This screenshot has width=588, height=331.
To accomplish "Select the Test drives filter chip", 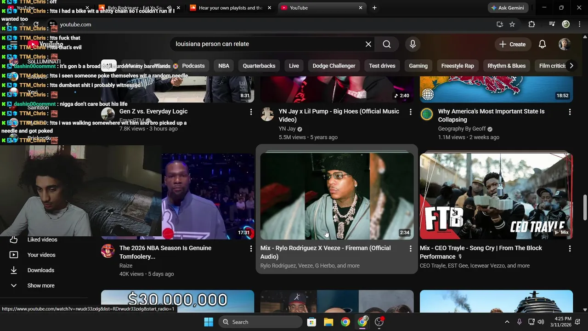I will click(x=382, y=66).
